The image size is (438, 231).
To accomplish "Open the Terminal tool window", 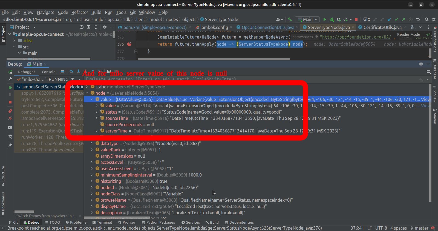I will pos(102,222).
